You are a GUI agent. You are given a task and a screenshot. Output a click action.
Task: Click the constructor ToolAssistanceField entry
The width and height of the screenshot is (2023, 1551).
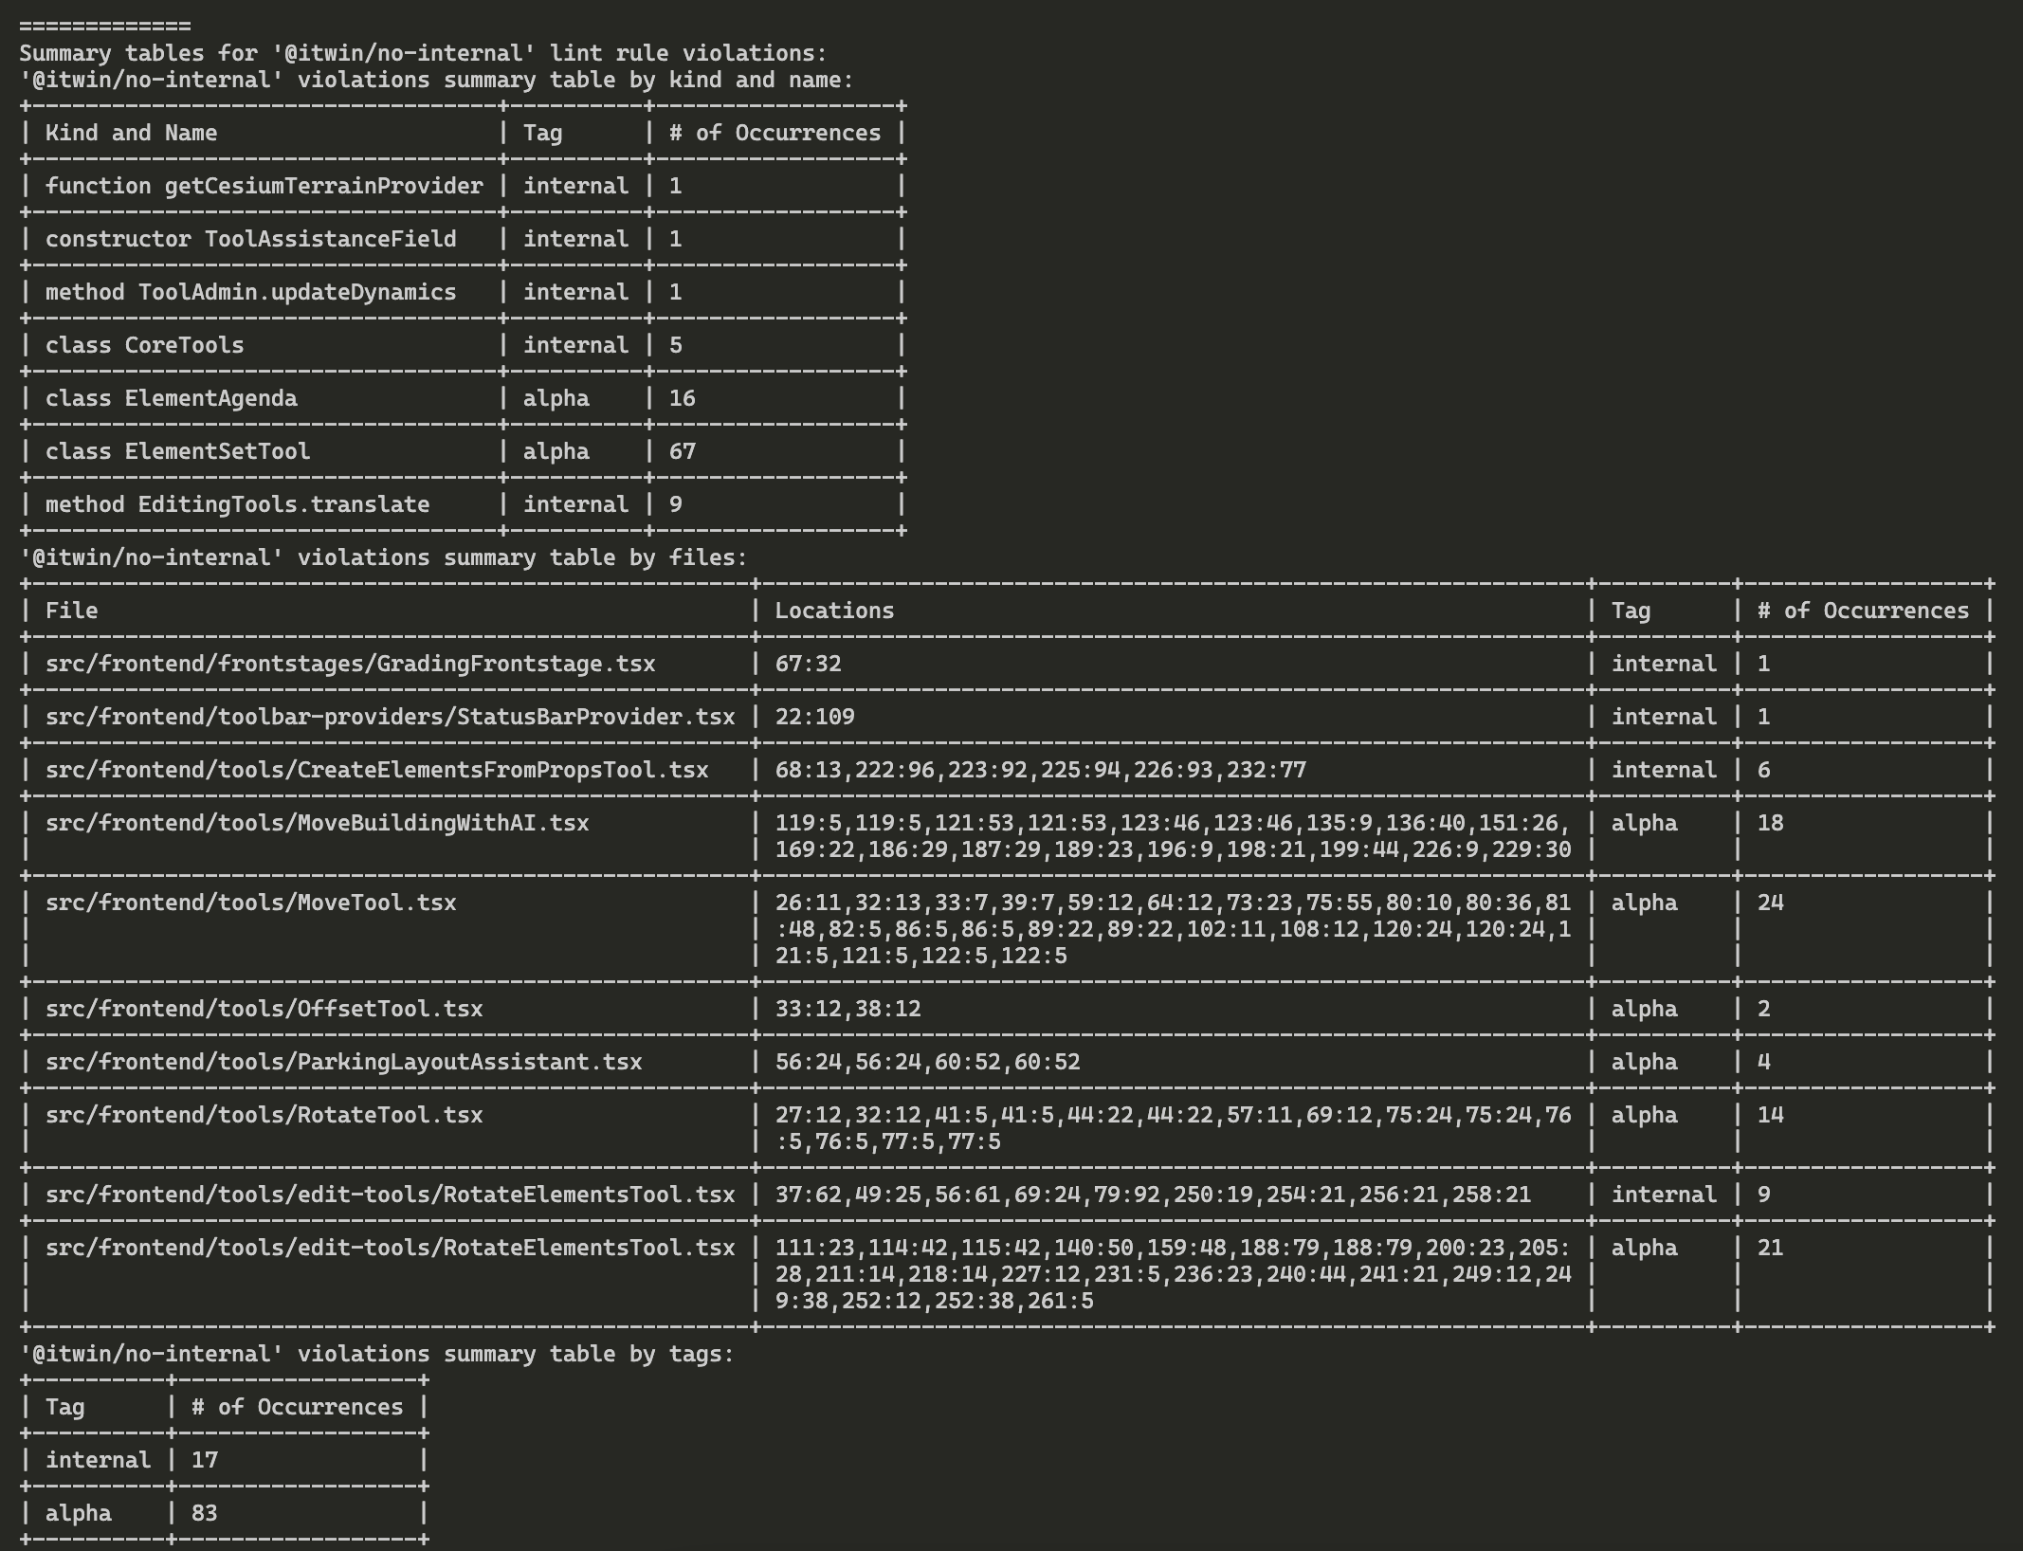(250, 239)
